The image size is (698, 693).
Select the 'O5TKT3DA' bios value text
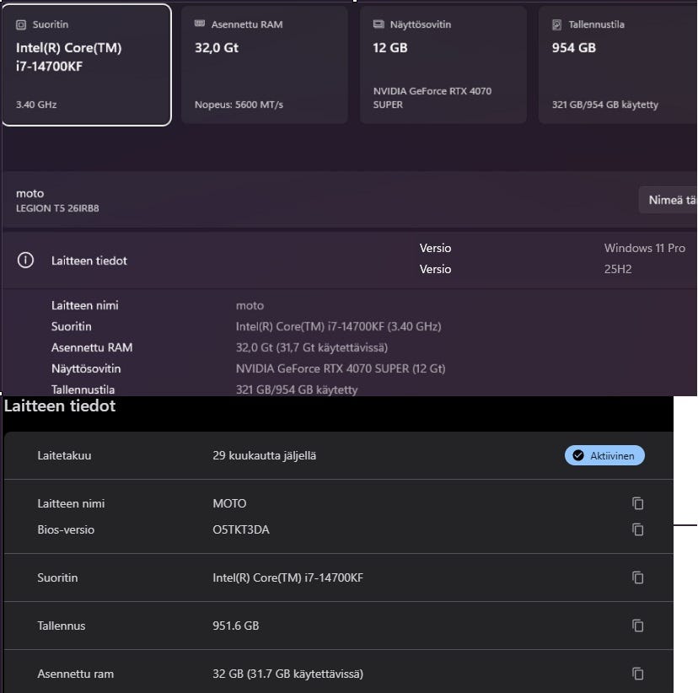click(x=241, y=529)
